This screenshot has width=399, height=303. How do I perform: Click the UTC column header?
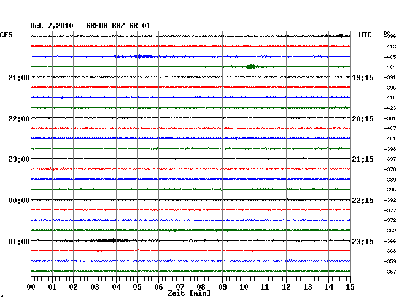[365, 35]
